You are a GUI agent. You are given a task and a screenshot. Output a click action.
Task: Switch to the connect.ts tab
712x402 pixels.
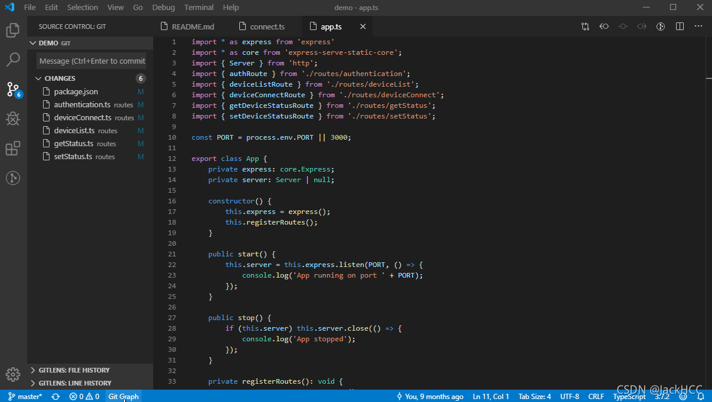pyautogui.click(x=266, y=27)
